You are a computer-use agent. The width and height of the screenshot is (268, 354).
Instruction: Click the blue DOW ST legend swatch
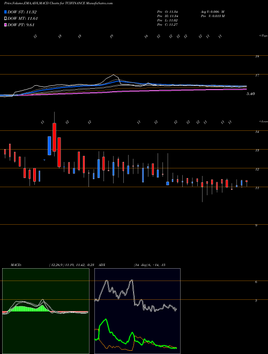(6, 12)
